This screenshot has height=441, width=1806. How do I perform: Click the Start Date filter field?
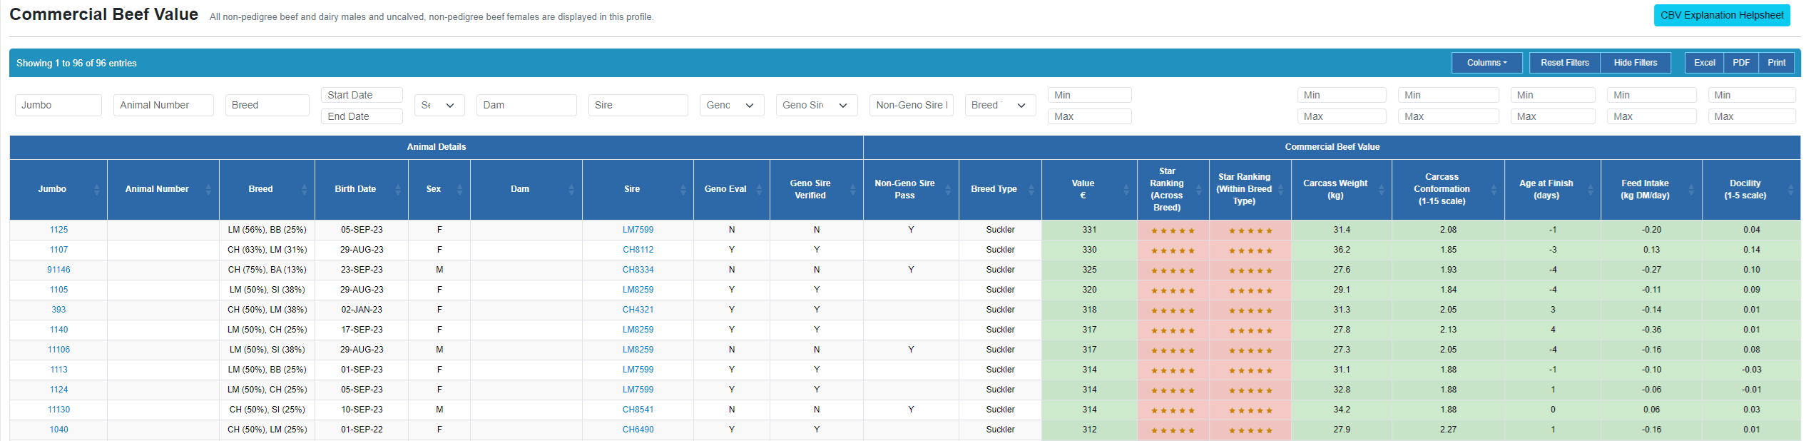(362, 95)
